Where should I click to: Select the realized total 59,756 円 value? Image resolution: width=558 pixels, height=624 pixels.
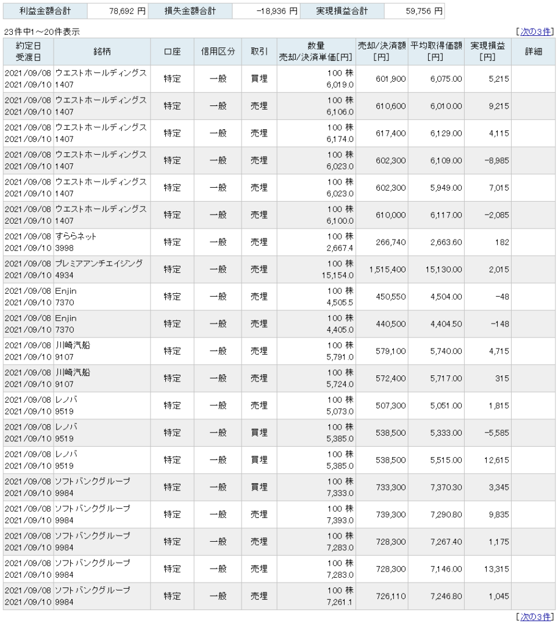coord(424,11)
